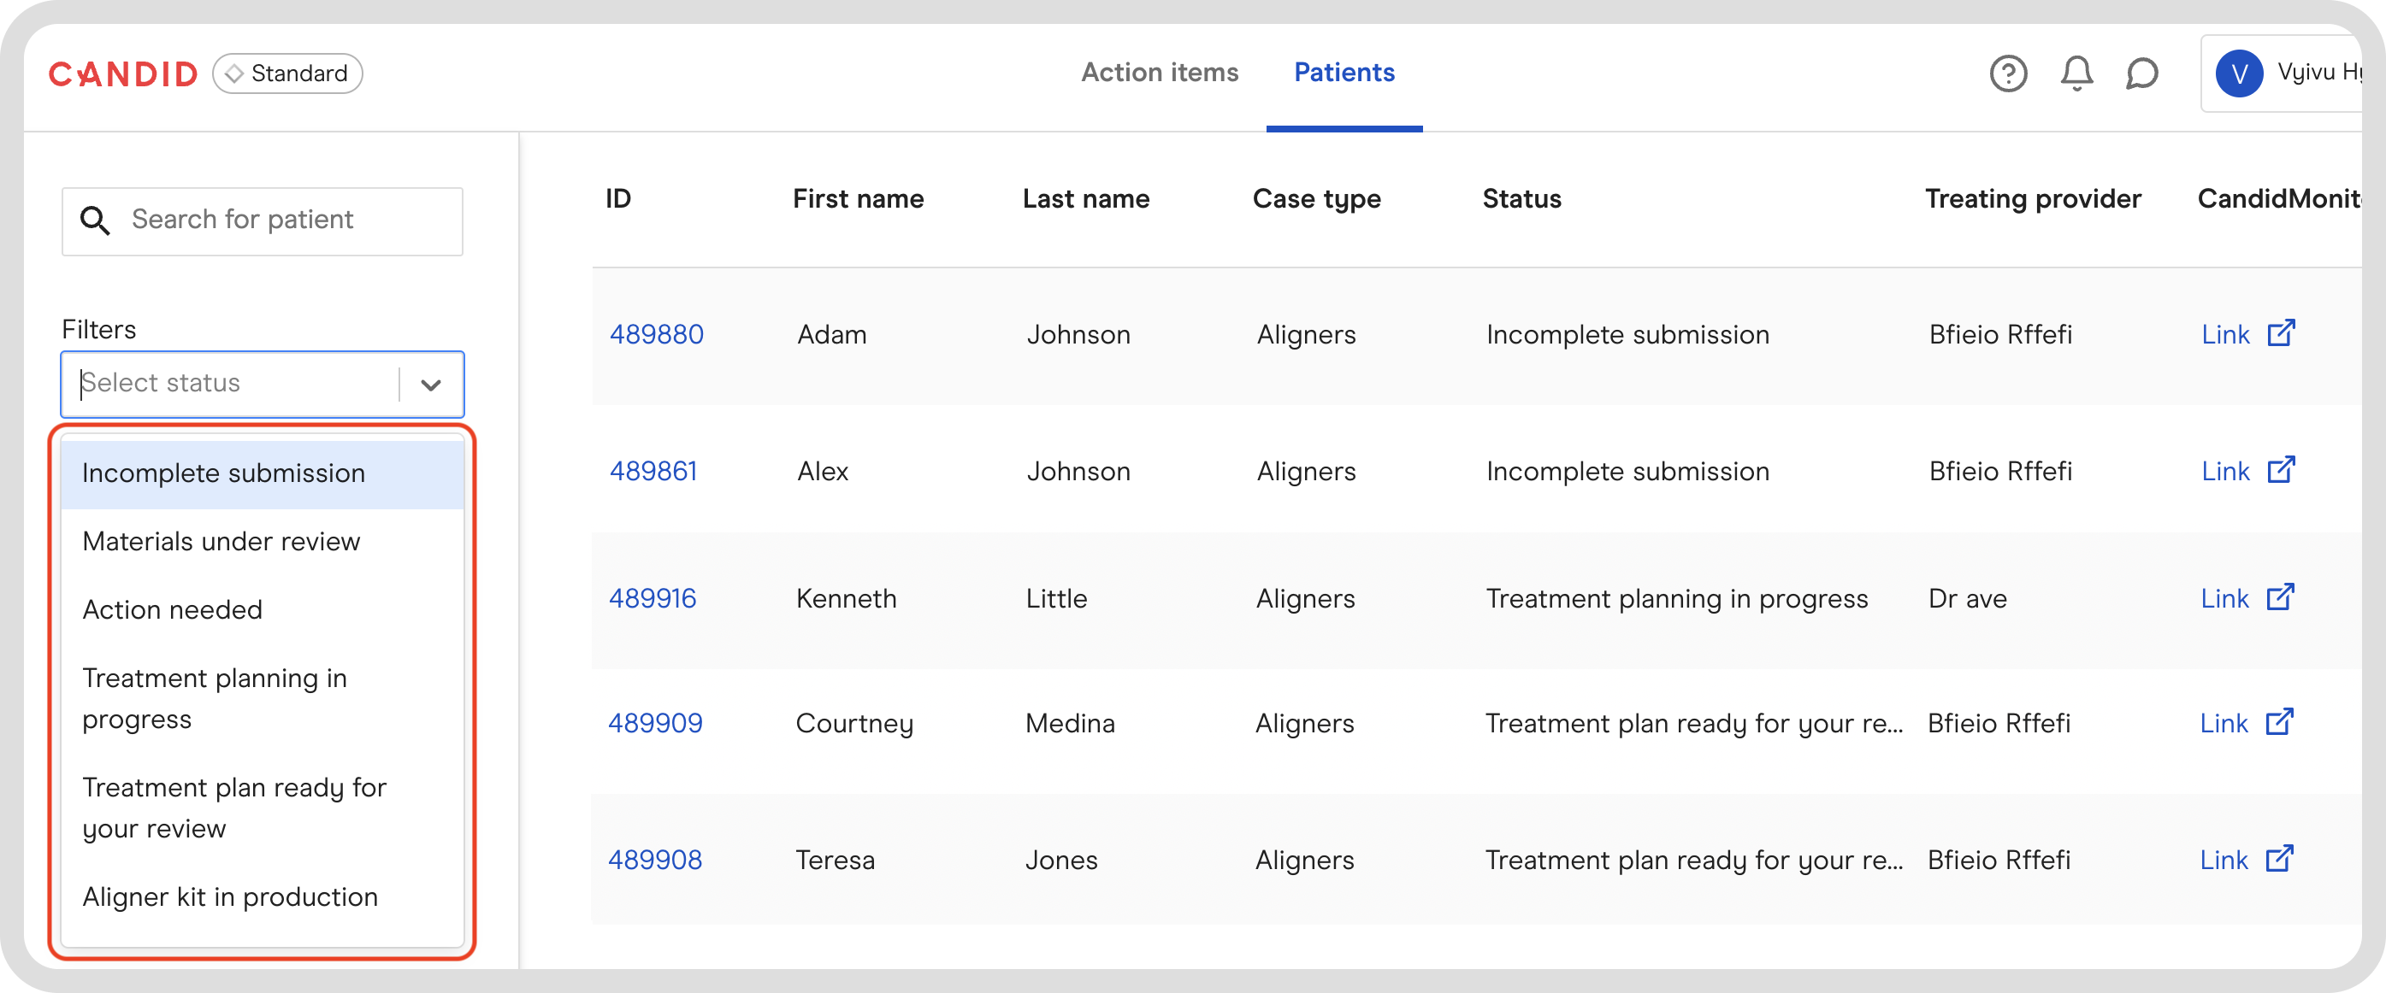Open the notifications bell
The width and height of the screenshot is (2386, 993).
click(2076, 73)
